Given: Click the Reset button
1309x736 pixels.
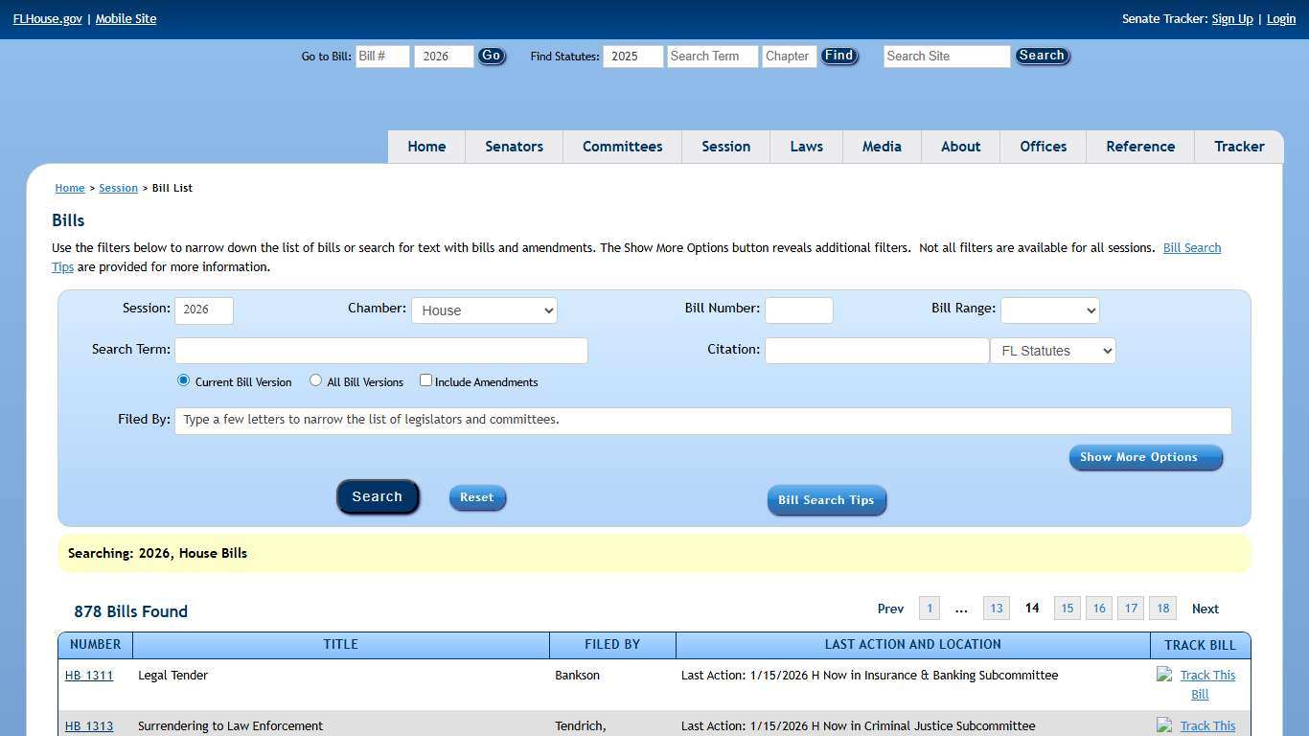Looking at the screenshot, I should tap(477, 497).
